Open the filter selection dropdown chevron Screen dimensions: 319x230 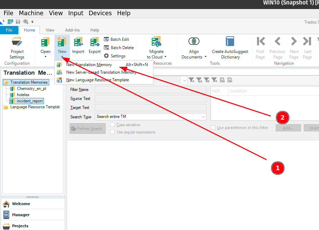tap(184, 80)
